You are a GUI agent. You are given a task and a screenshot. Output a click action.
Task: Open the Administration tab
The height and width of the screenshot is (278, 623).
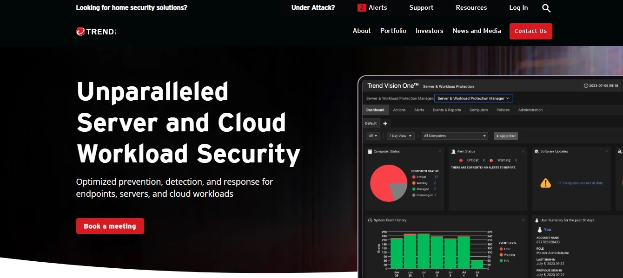point(530,110)
